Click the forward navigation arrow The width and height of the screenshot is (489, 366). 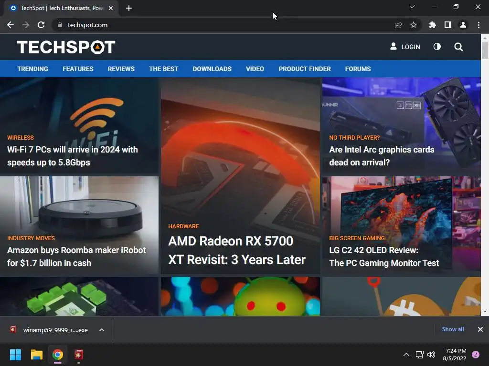tap(26, 25)
